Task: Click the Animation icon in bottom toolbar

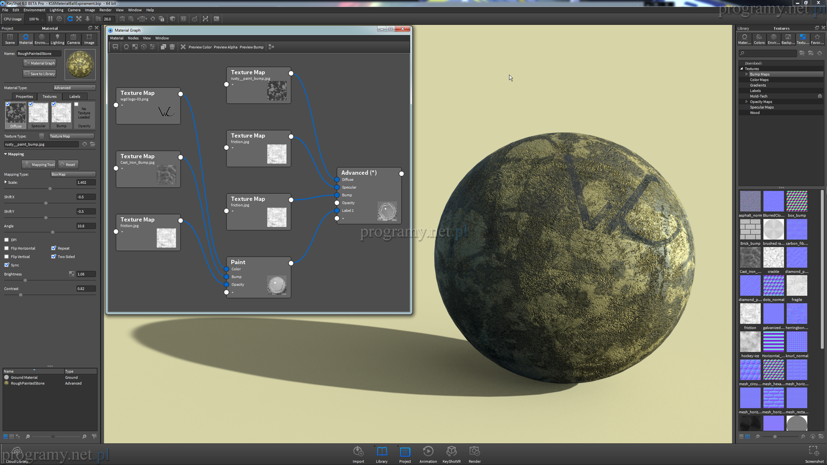Action: pos(428,452)
